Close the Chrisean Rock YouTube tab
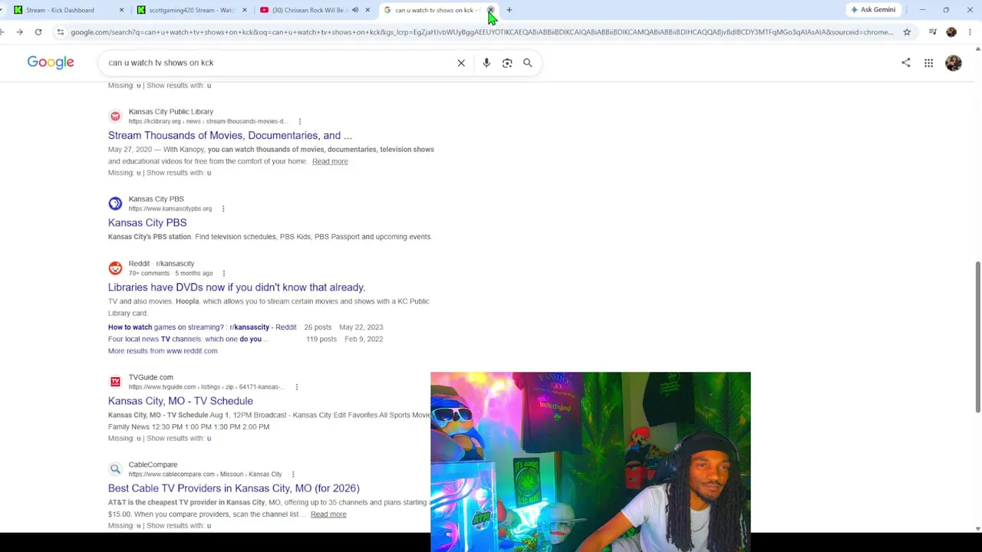Screen dimensions: 982x552 [367, 10]
